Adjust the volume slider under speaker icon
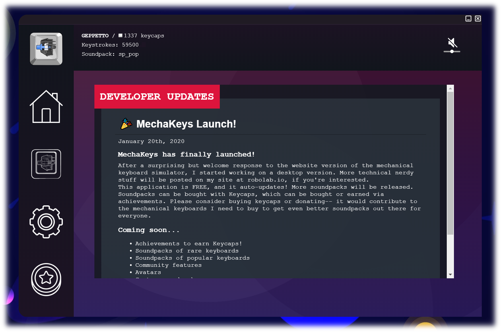The image size is (501, 332). [x=452, y=51]
